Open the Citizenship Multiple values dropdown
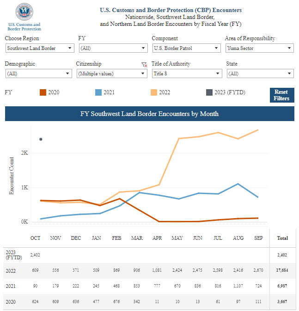 point(111,73)
